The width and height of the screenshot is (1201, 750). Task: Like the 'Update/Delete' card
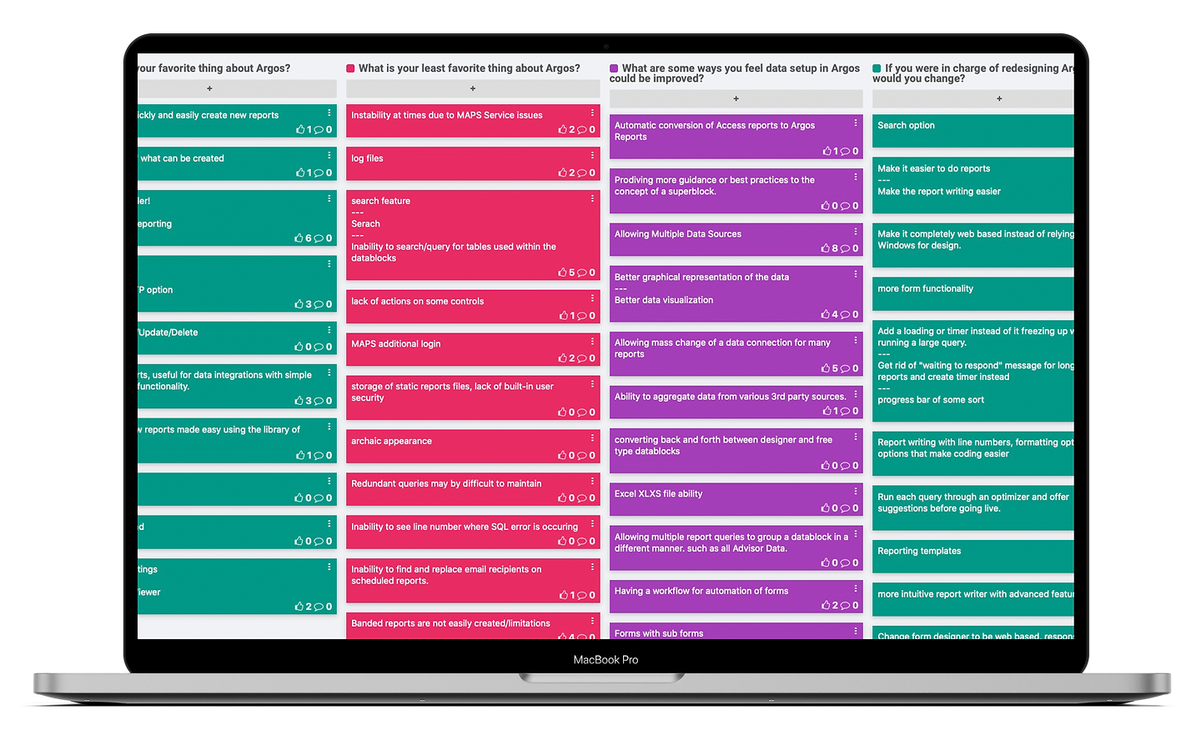tap(299, 347)
